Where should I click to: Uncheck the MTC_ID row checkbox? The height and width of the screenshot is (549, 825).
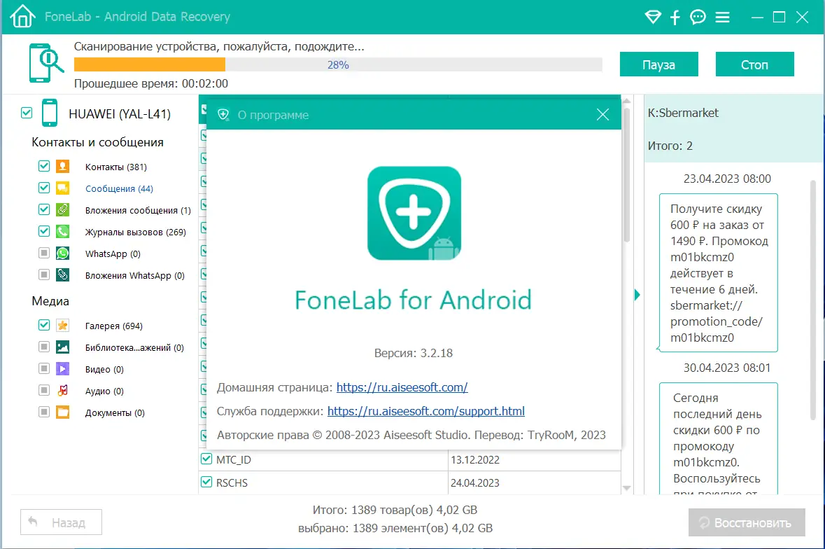click(x=206, y=459)
